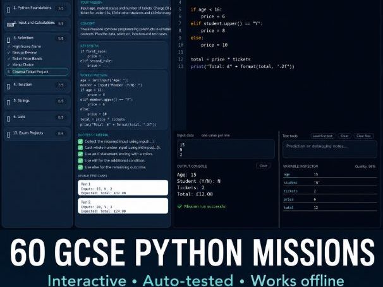Click the Lists unit icon
383x287 pixels.
pyautogui.click(x=9, y=119)
